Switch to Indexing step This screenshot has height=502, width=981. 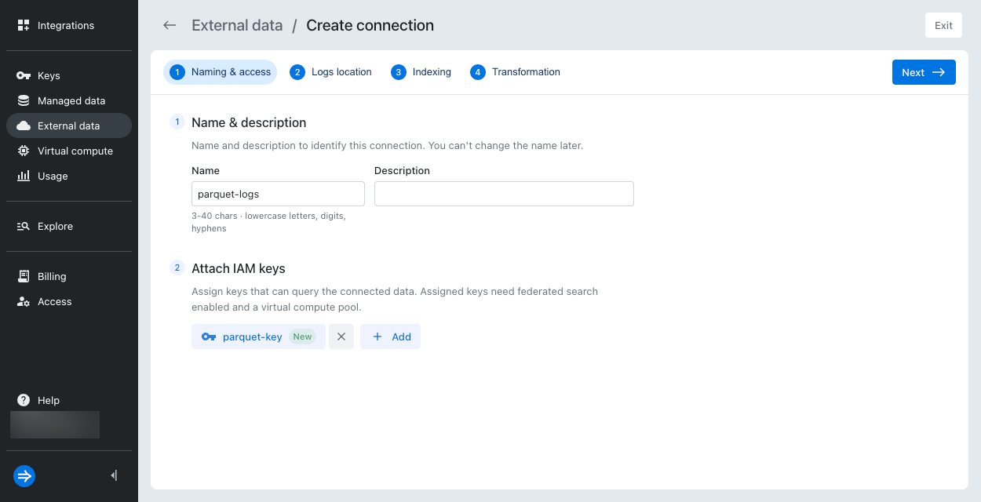[421, 72]
